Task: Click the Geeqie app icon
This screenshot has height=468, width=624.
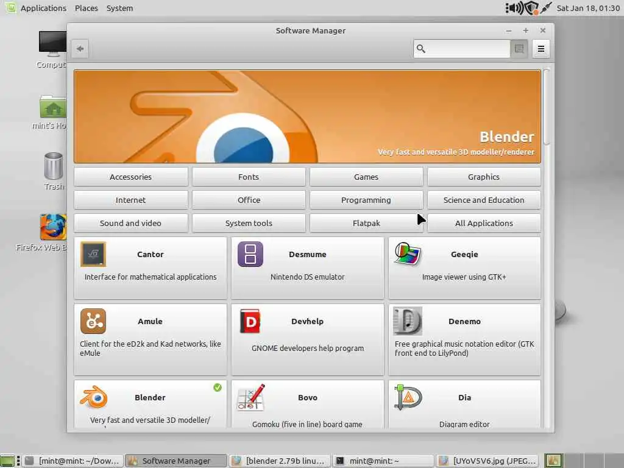Action: pos(408,254)
